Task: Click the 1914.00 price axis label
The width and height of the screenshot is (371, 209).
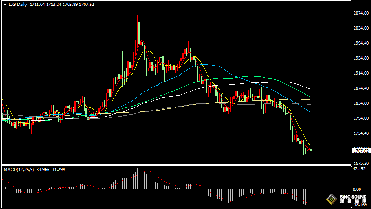Action: 361,73
